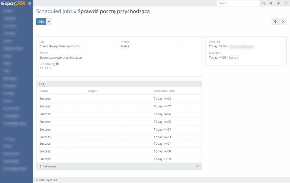Screen dimensions: 290x183
Task: Go to next record with right arrow
Action: coord(283,22)
